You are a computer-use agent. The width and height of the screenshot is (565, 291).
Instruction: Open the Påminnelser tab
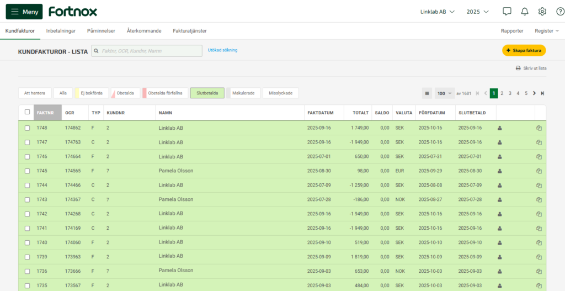(x=101, y=31)
